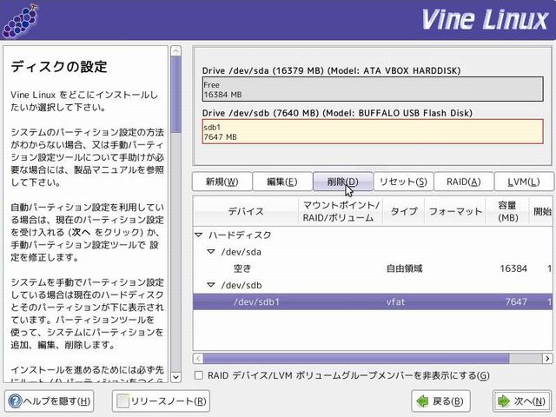Click the forward arrow icon on 次へ button
The width and height of the screenshot is (556, 417).
tap(504, 400)
